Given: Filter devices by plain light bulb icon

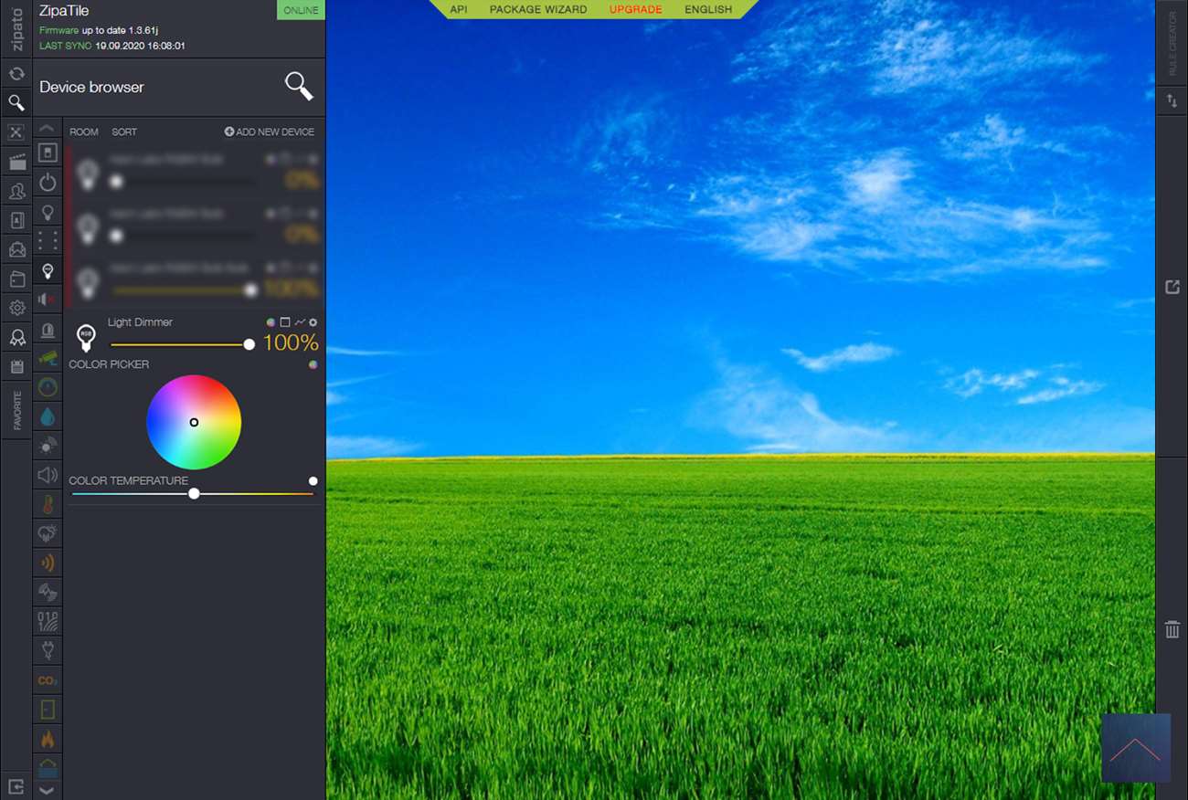Looking at the screenshot, I should pos(48,212).
